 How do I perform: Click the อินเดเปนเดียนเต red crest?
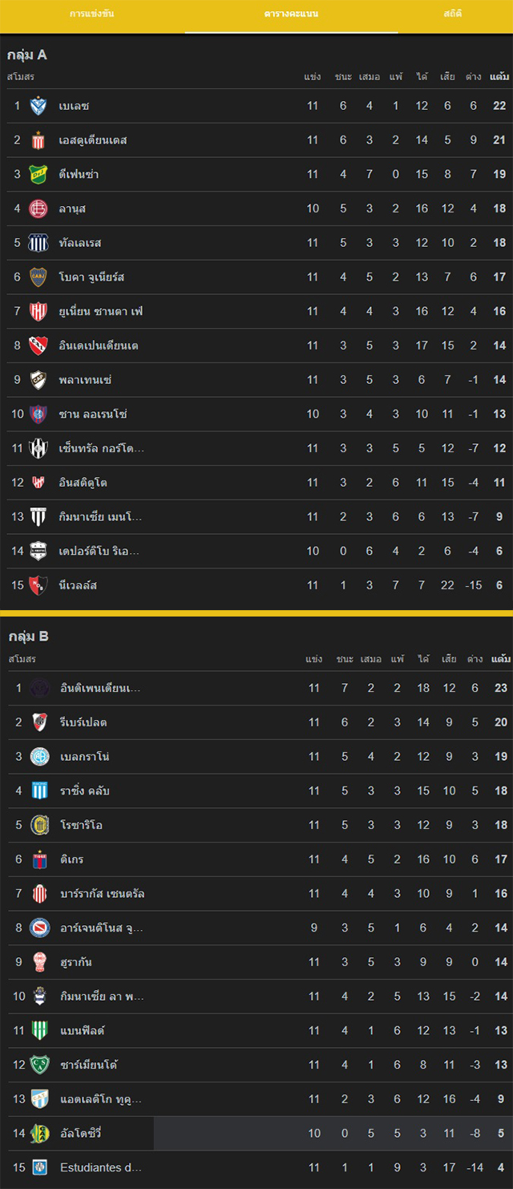click(38, 346)
